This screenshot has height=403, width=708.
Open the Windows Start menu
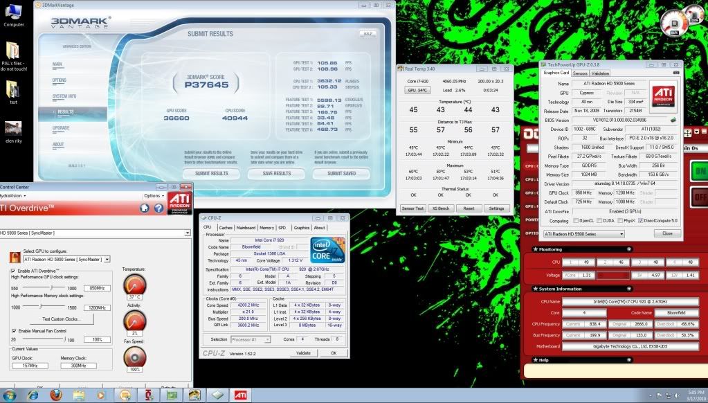coord(9,395)
